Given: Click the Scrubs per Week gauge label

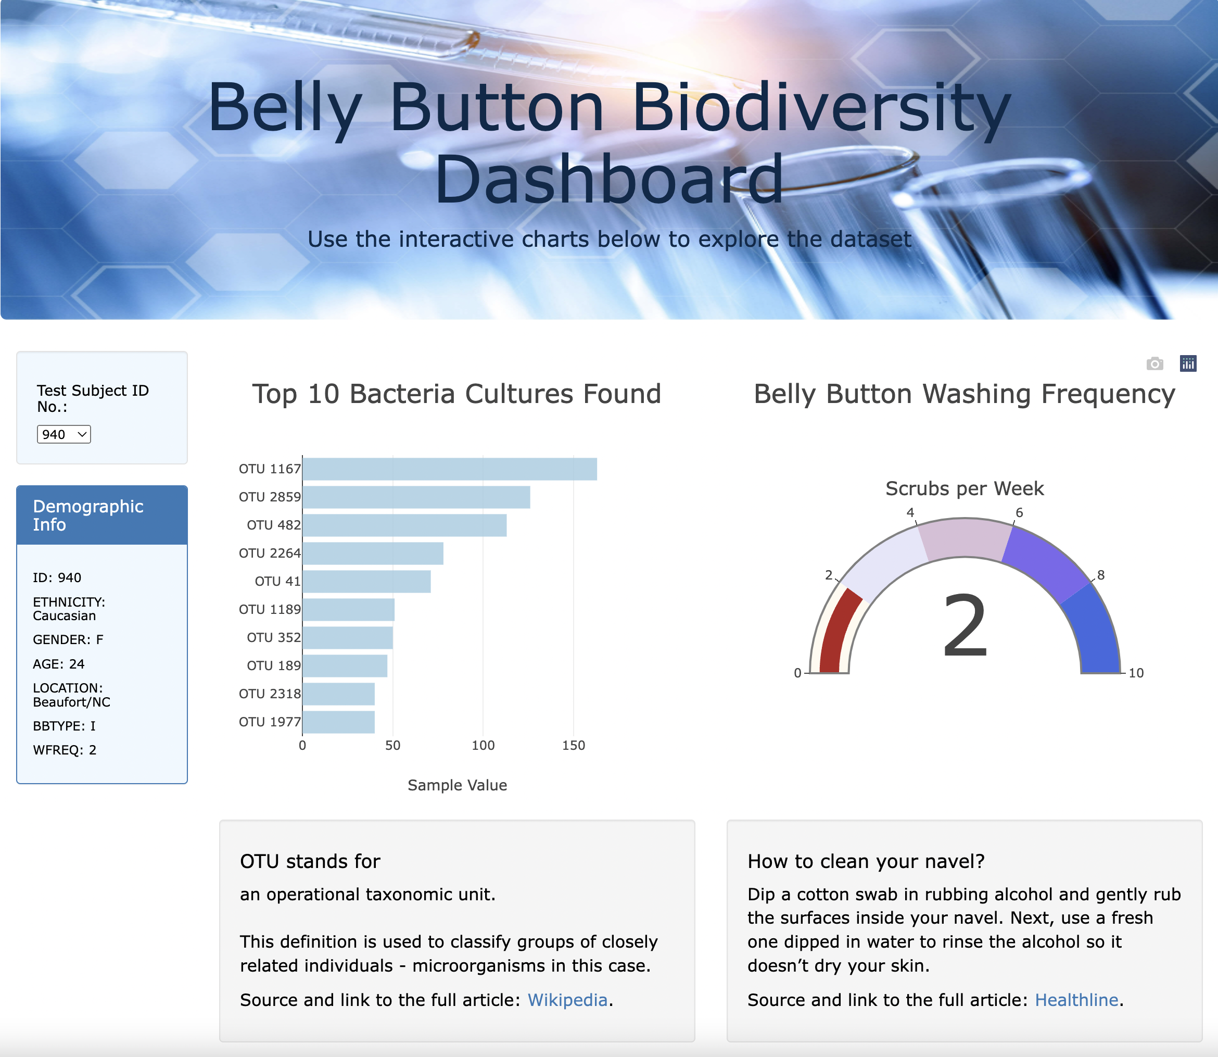Looking at the screenshot, I should tap(965, 488).
